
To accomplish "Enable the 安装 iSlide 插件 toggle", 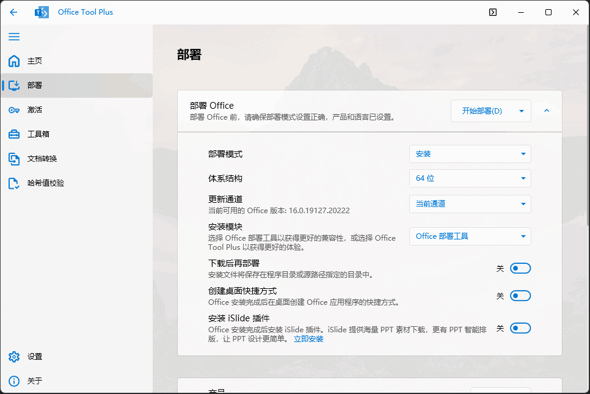I will [x=520, y=328].
